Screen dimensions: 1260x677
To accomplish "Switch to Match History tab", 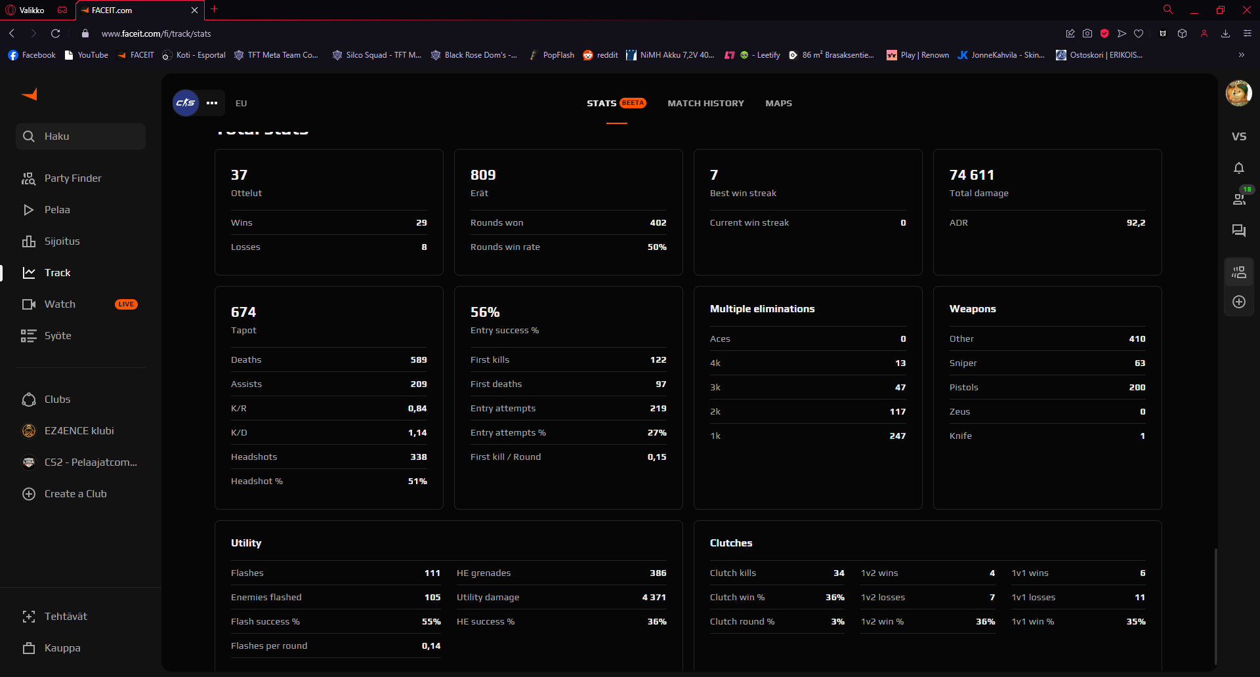I will (x=705, y=104).
